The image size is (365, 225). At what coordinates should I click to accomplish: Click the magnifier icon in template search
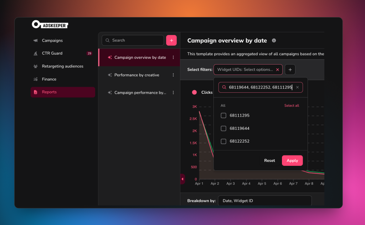[107, 40]
